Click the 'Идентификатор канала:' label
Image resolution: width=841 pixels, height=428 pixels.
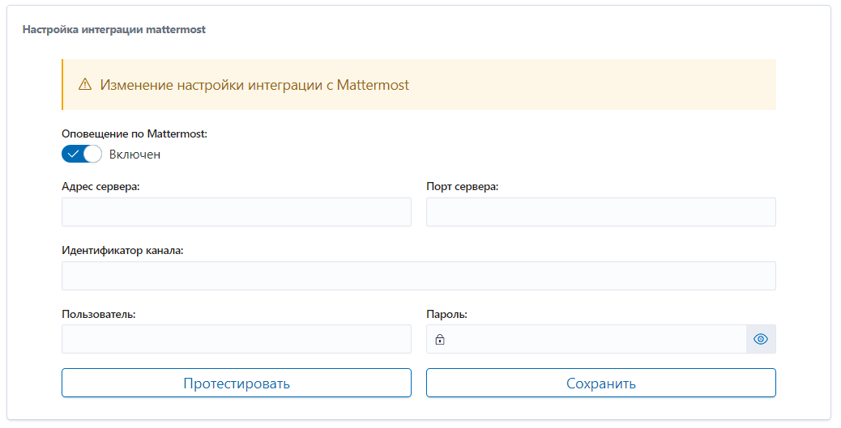coord(122,251)
